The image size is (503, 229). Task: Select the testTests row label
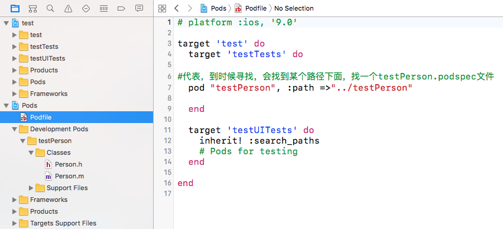pos(44,47)
